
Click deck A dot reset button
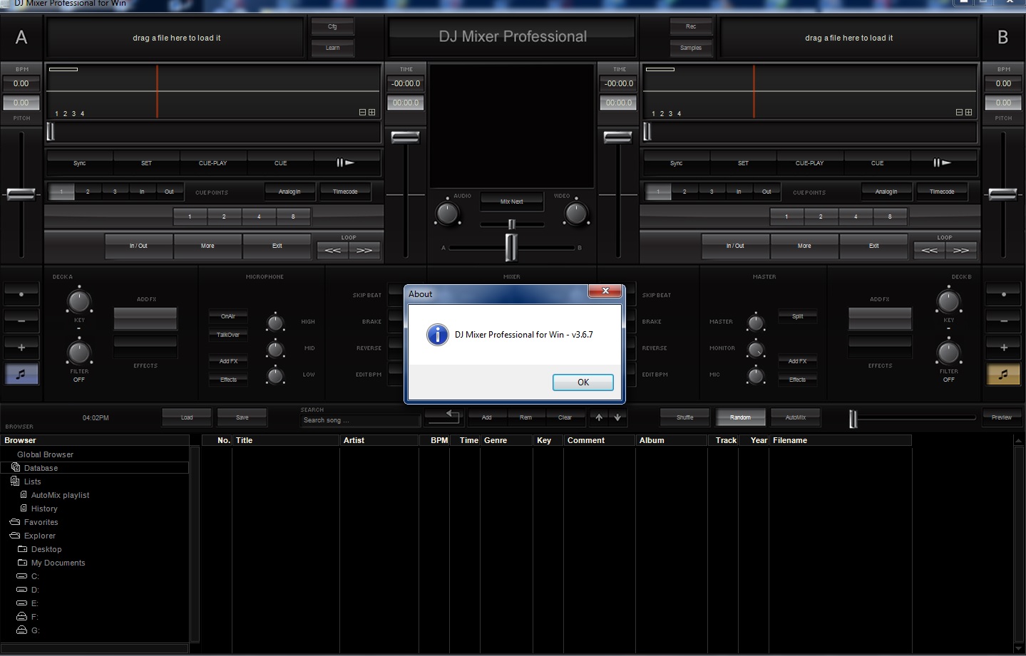21,294
